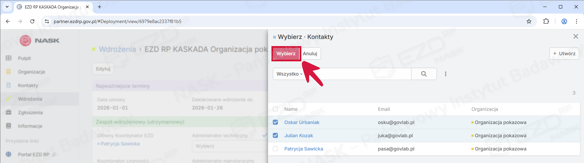The height and width of the screenshot is (163, 584).
Task: Bookmark this page with the star icon
Action: click(529, 21)
